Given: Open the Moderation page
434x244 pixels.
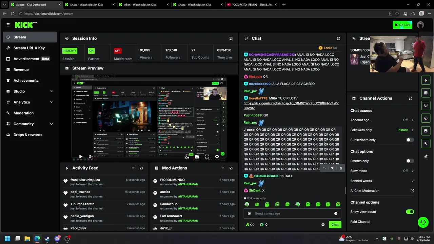Looking at the screenshot, I should (x=30, y=113).
